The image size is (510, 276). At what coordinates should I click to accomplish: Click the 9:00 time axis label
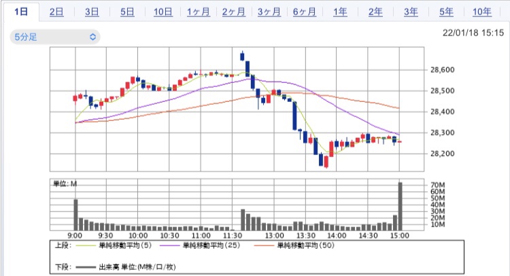75,236
